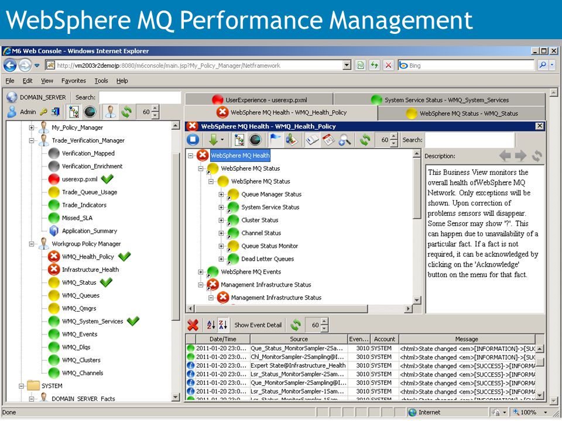
Task: Click the green refresh icon in events toolbar
Action: point(296,325)
